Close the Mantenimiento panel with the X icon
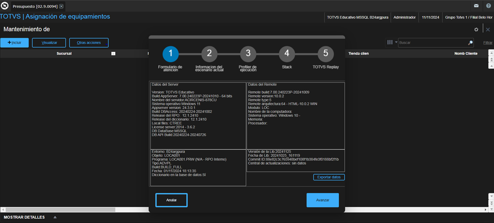This screenshot has height=223, width=494. point(488,30)
